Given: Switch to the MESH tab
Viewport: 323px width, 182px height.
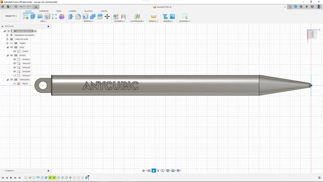Looking at the screenshot, I should pos(59,11).
